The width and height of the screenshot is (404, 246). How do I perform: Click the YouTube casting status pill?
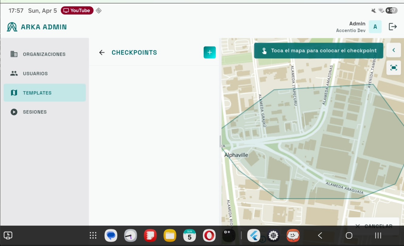77,11
